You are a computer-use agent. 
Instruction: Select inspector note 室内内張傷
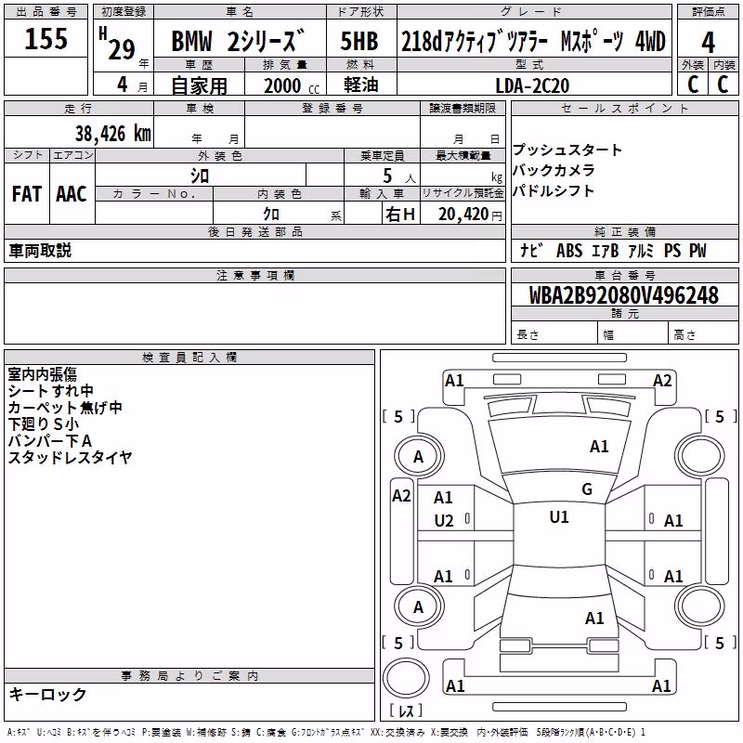(42, 374)
